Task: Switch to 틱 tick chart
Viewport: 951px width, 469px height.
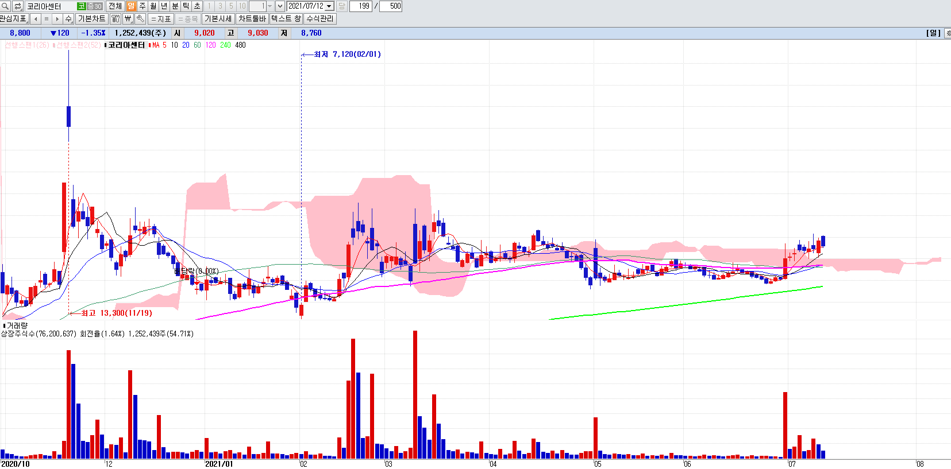Action: (x=186, y=6)
